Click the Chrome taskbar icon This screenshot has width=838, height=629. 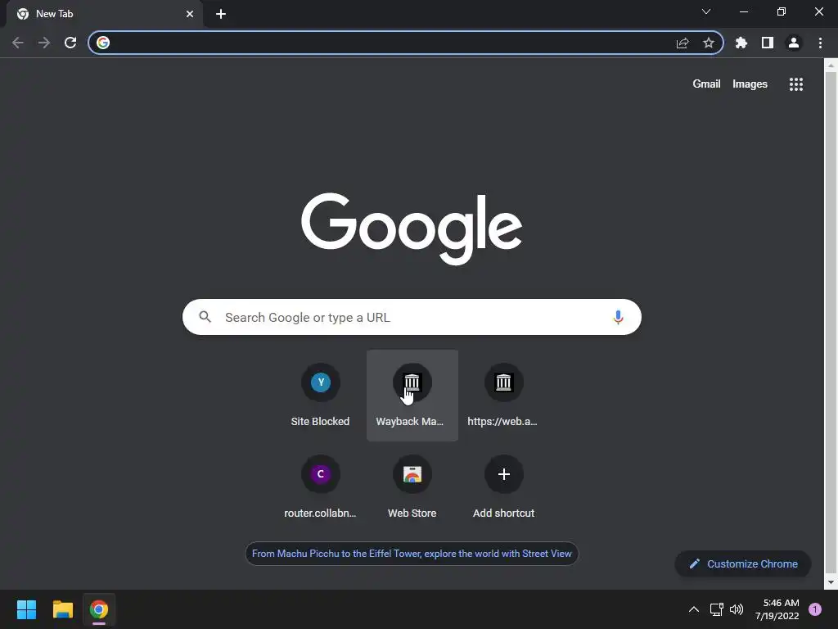99,609
